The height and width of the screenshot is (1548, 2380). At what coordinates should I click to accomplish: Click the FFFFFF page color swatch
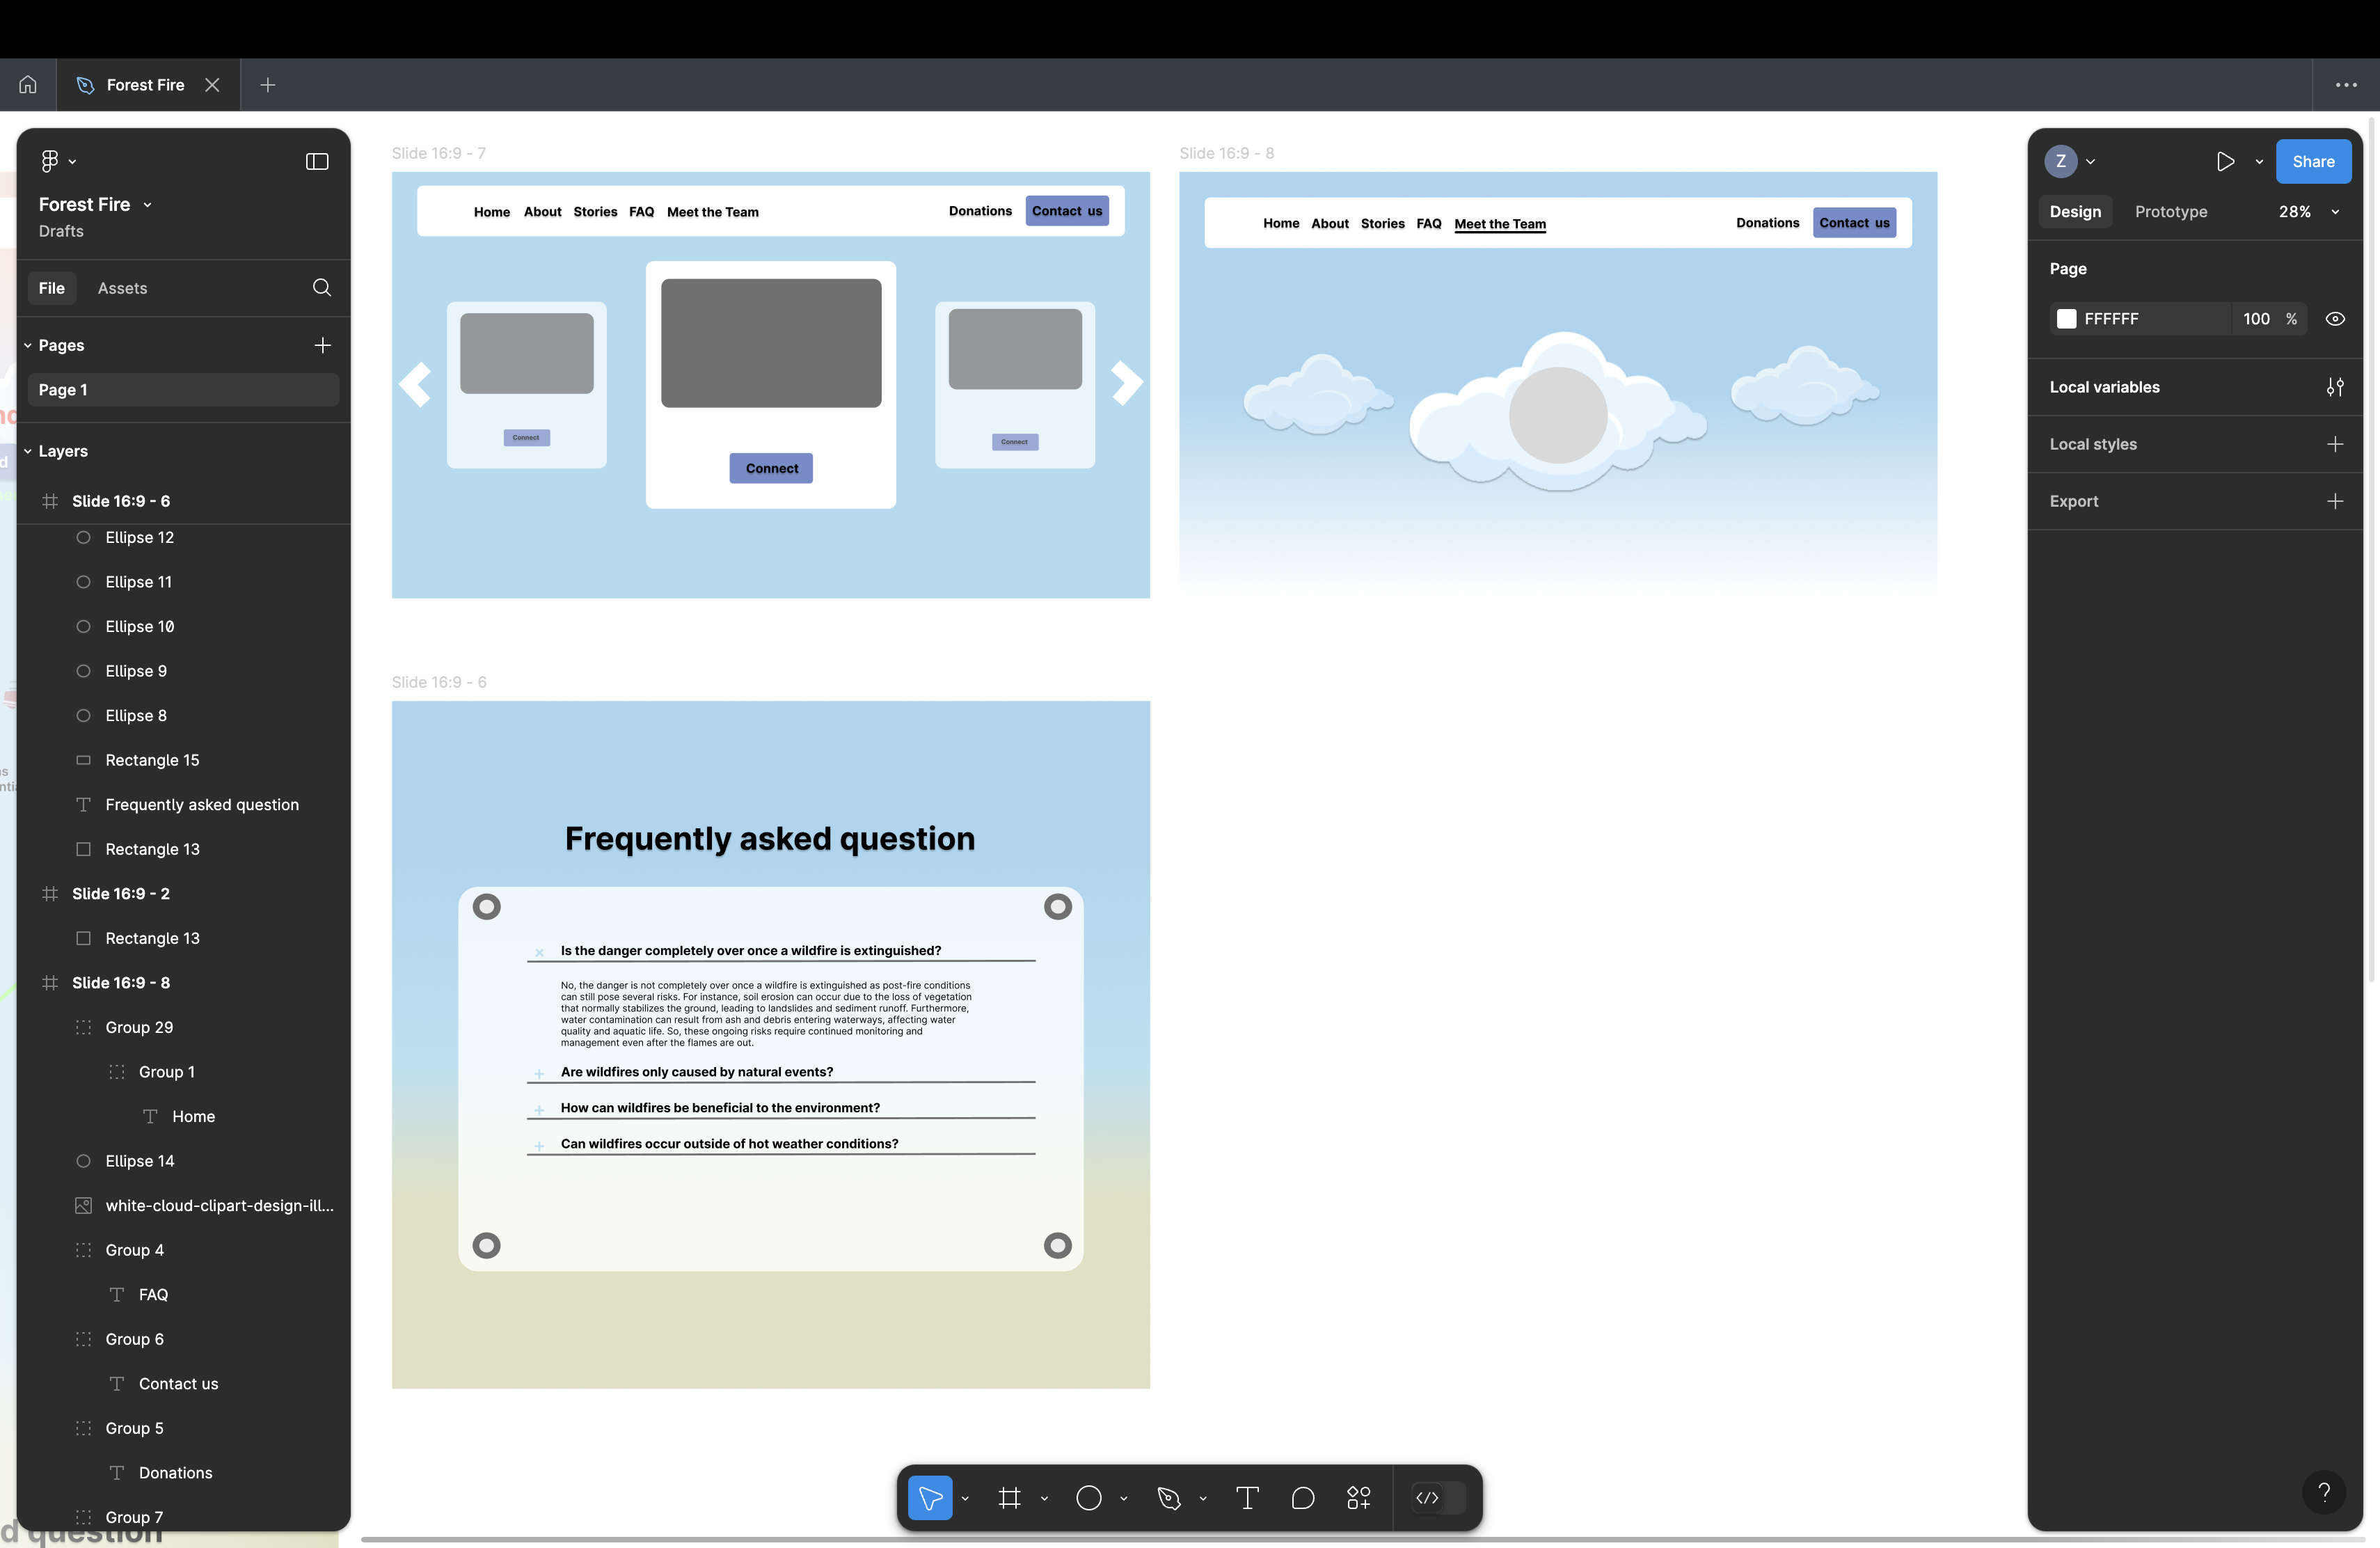click(2066, 319)
